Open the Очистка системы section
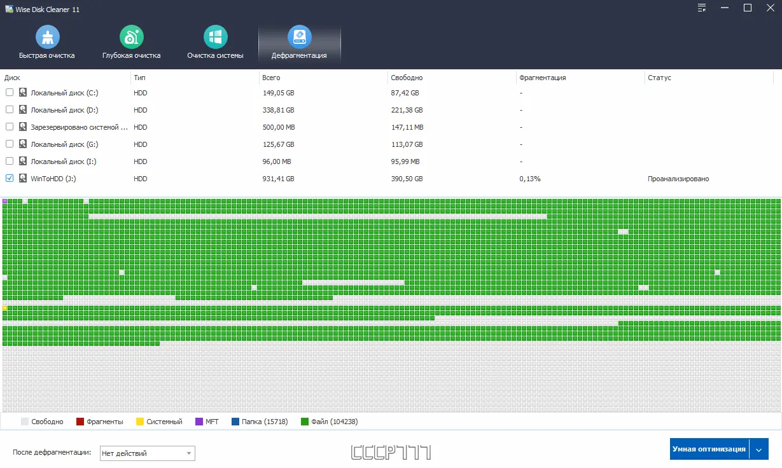This screenshot has width=782, height=468. (215, 43)
